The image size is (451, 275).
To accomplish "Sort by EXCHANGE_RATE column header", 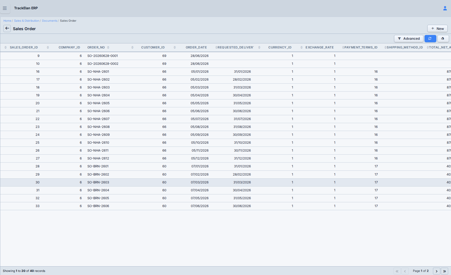I will (x=319, y=47).
